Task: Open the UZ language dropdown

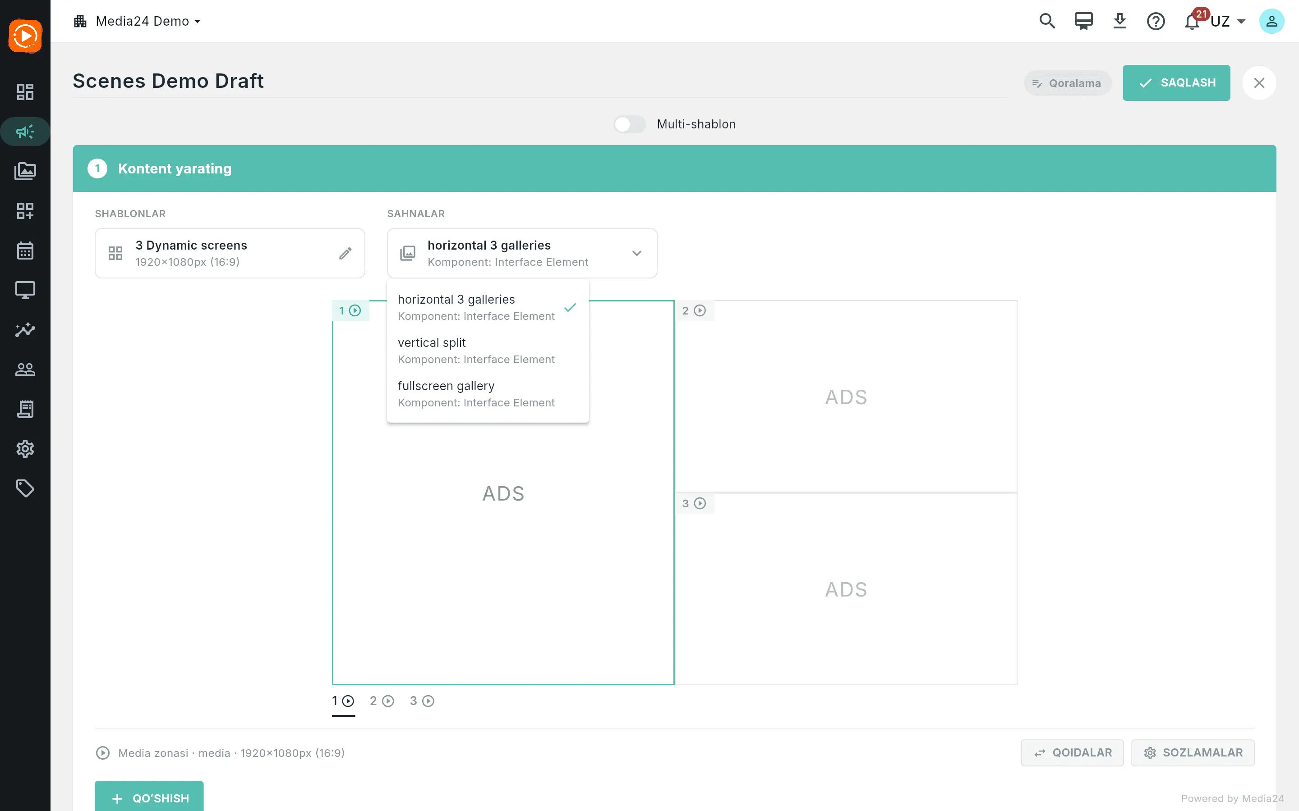Action: (x=1228, y=22)
